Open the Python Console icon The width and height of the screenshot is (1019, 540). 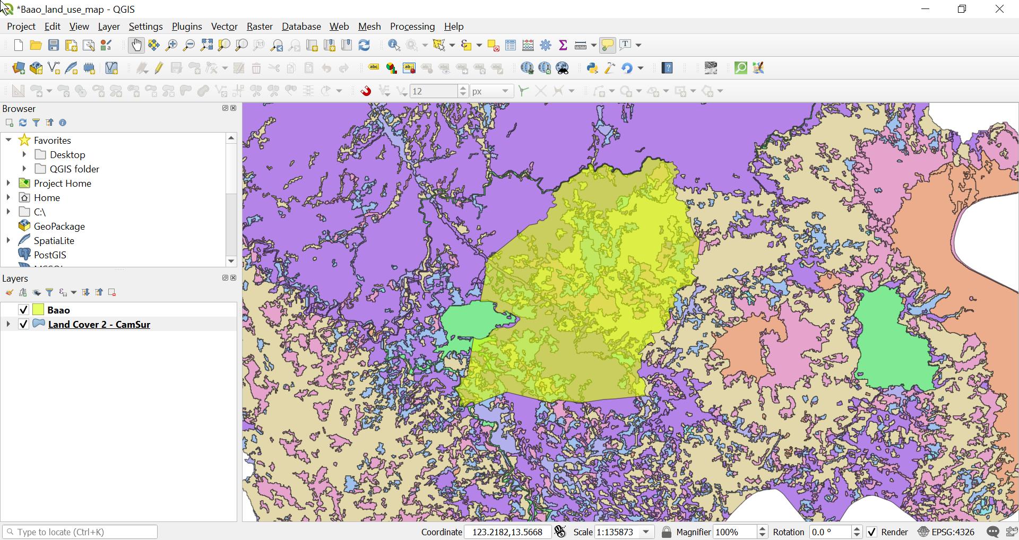(x=592, y=68)
